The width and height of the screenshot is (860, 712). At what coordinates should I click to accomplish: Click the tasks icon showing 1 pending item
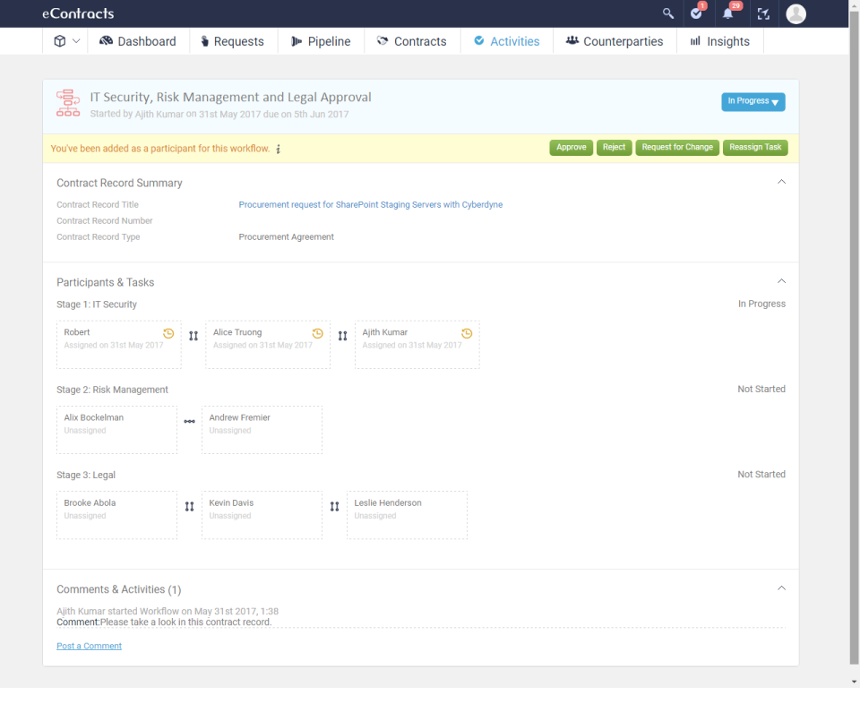point(698,13)
